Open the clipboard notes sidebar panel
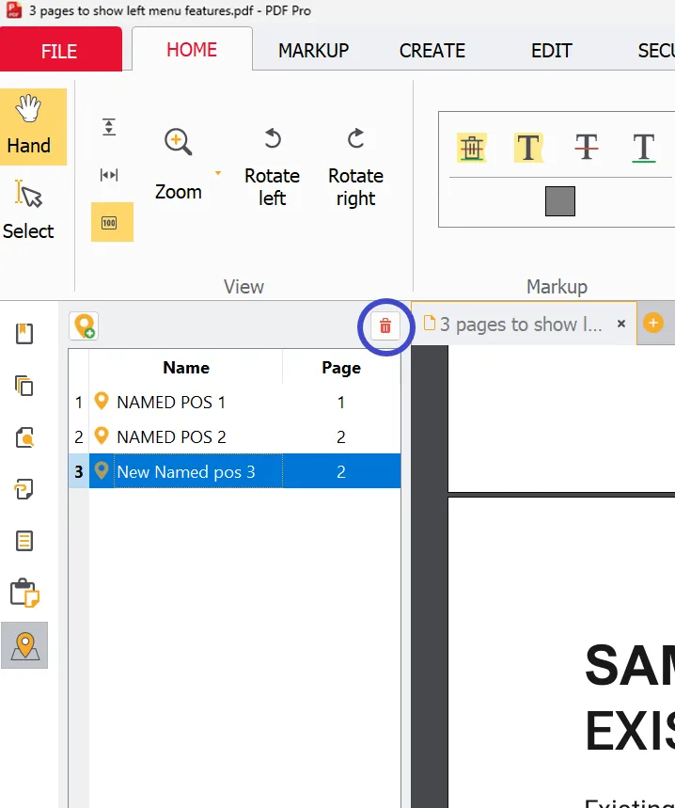 click(24, 593)
